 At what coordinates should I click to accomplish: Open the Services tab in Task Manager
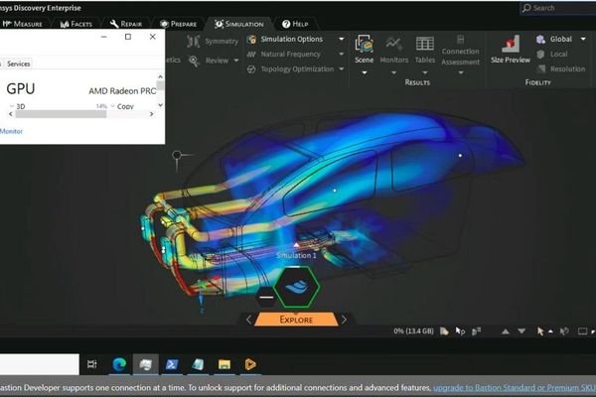click(x=18, y=64)
